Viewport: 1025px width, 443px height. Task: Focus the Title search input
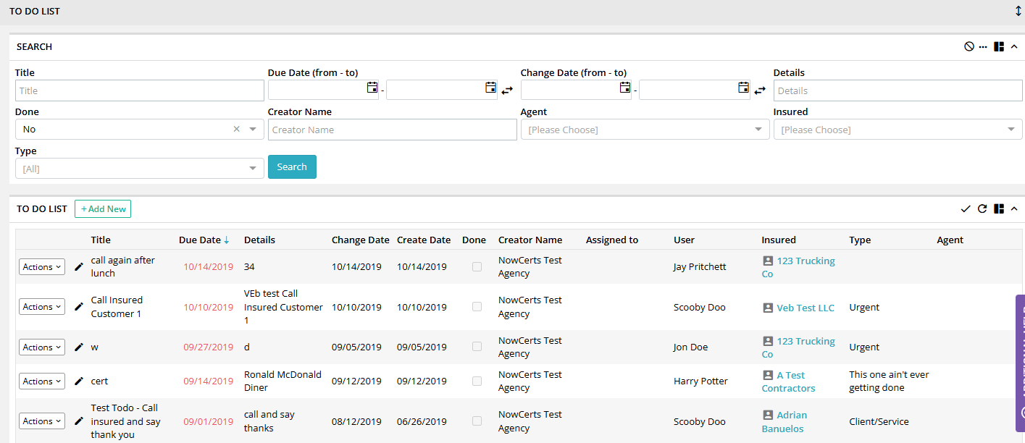coord(139,90)
